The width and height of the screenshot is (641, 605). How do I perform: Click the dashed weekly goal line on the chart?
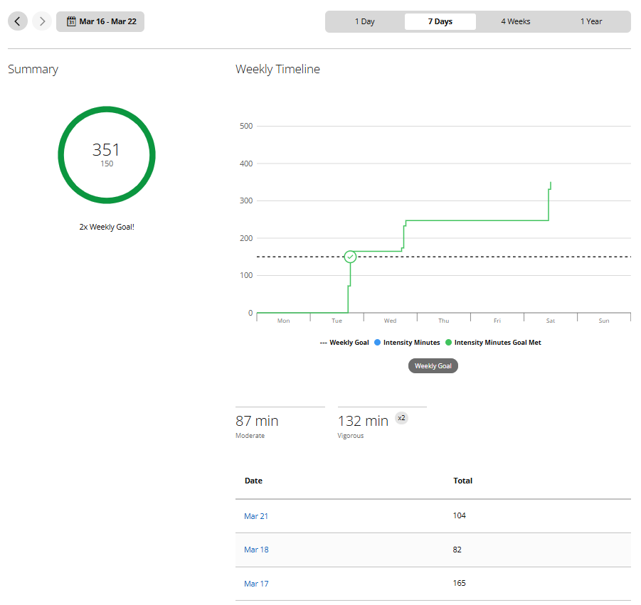click(x=462, y=256)
